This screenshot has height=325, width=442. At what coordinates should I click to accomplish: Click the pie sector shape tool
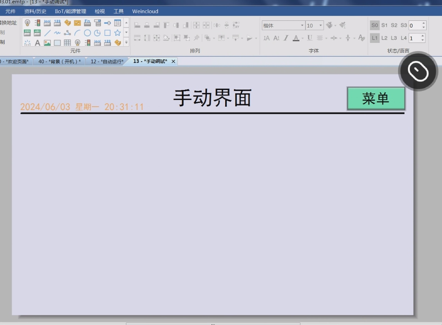(x=97, y=33)
